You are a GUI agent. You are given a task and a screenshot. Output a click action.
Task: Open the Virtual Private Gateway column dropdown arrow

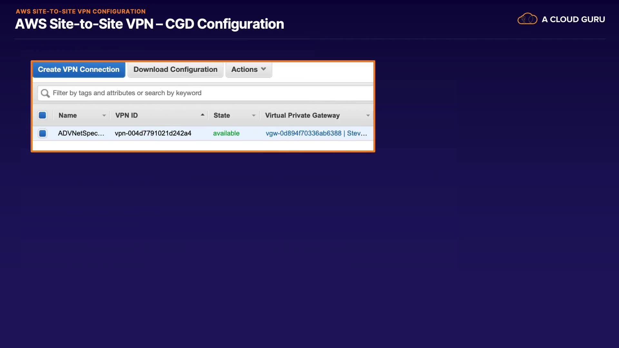click(x=368, y=115)
